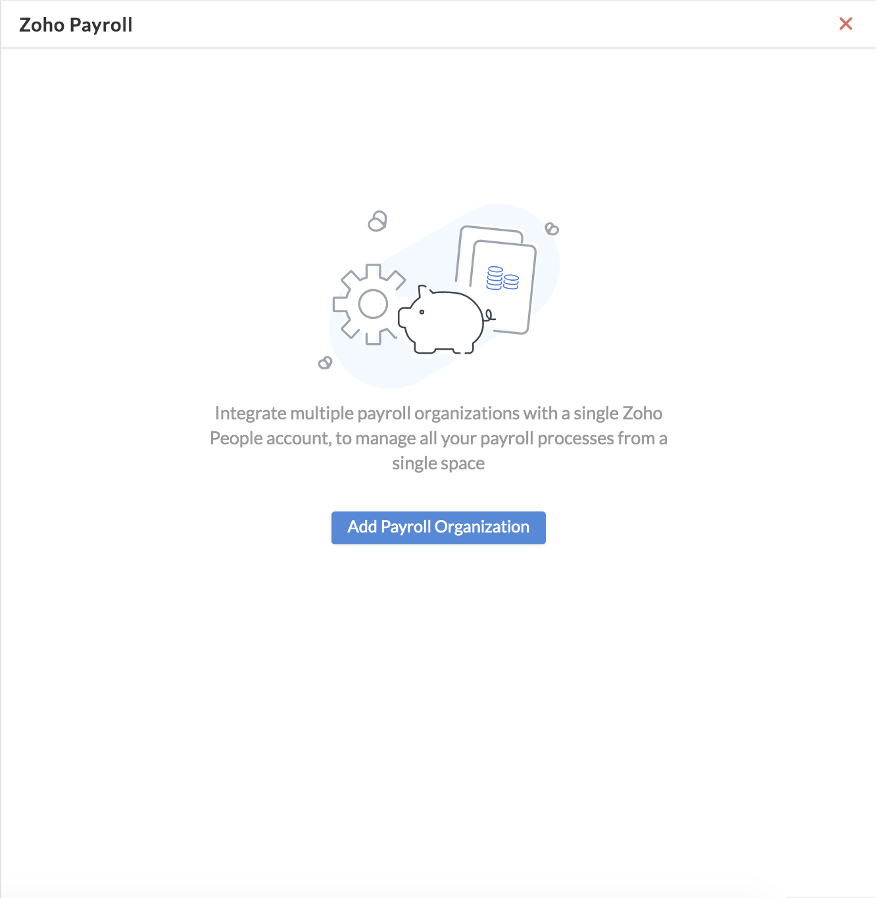This screenshot has height=898, width=876.
Task: Click the small coin icon right of the documents
Action: point(552,229)
